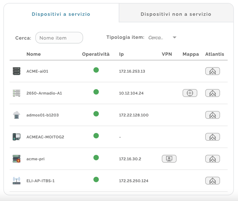Open Atlantis for ACMEAC-MOITOG2
This screenshot has width=238, height=201.
coord(212,137)
